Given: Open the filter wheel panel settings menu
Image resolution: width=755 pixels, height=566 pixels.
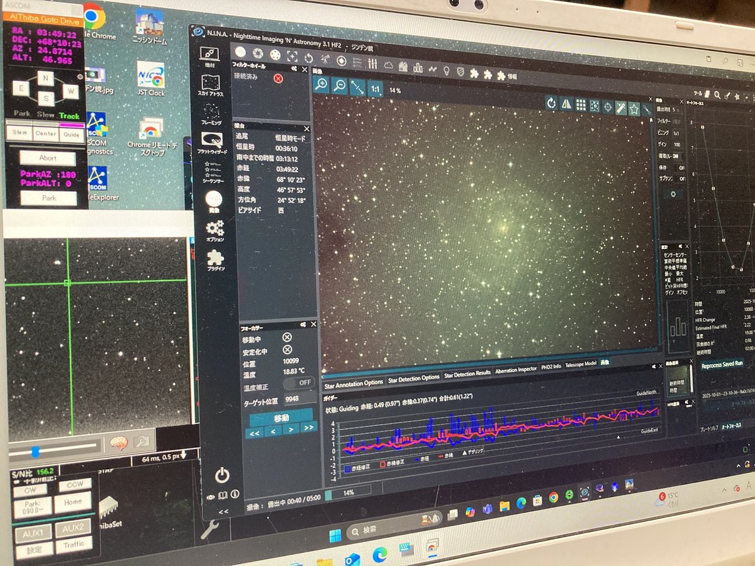Looking at the screenshot, I should click(294, 69).
